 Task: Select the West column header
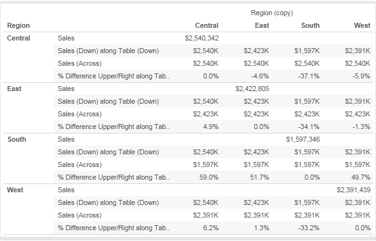click(x=362, y=25)
